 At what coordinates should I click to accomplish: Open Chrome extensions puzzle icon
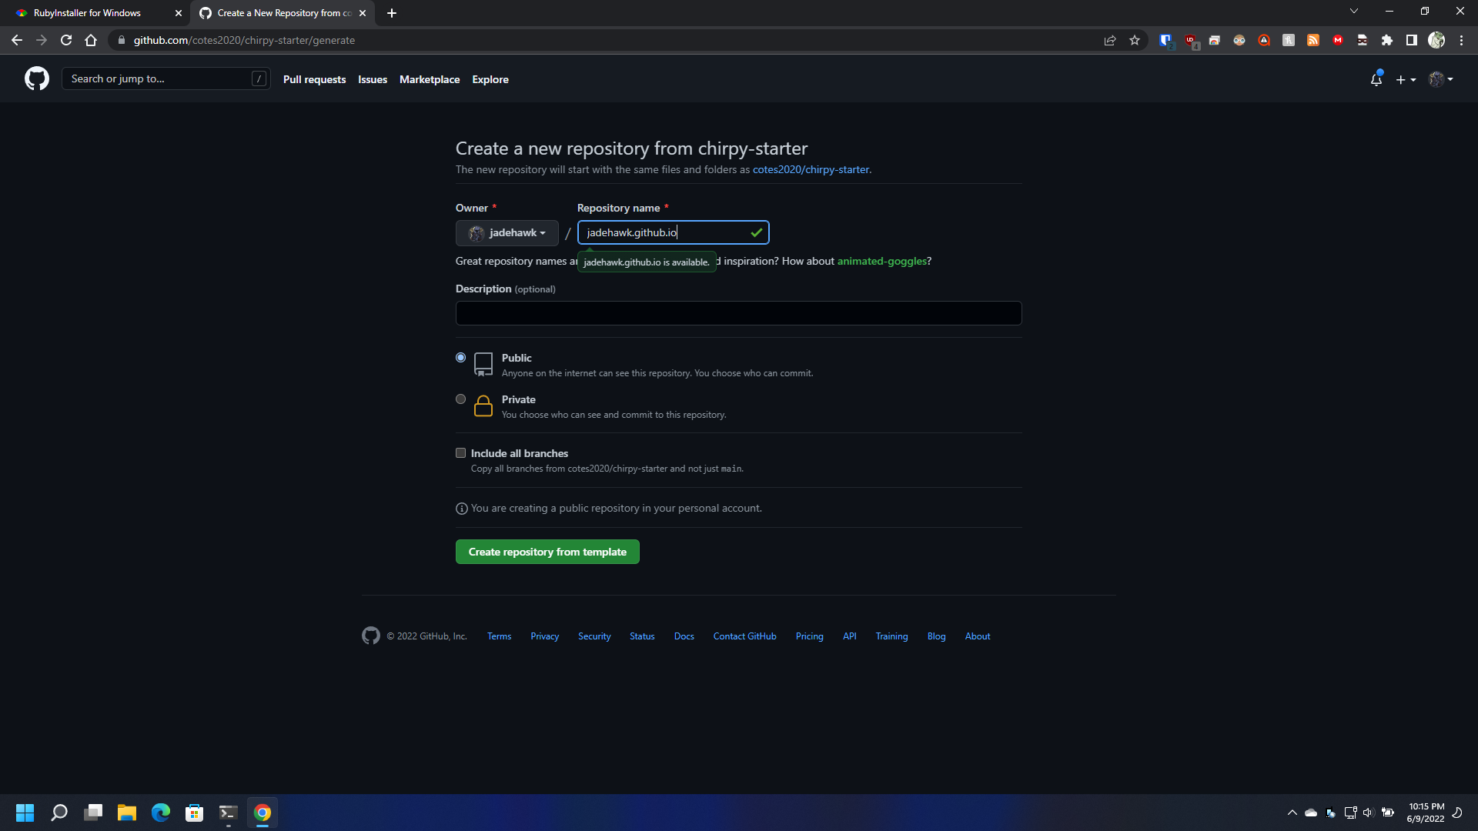1386,40
